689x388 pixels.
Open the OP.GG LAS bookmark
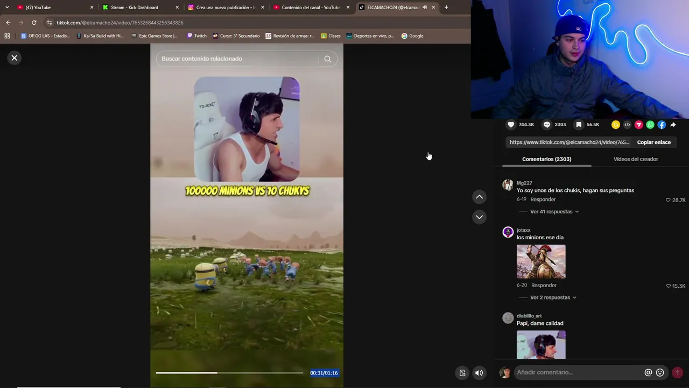tap(45, 36)
